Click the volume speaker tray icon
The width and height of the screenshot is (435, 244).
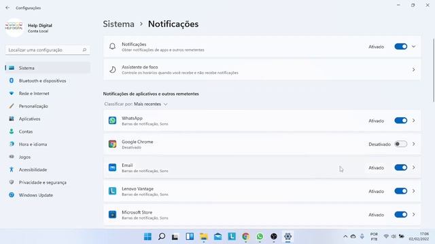(x=394, y=237)
